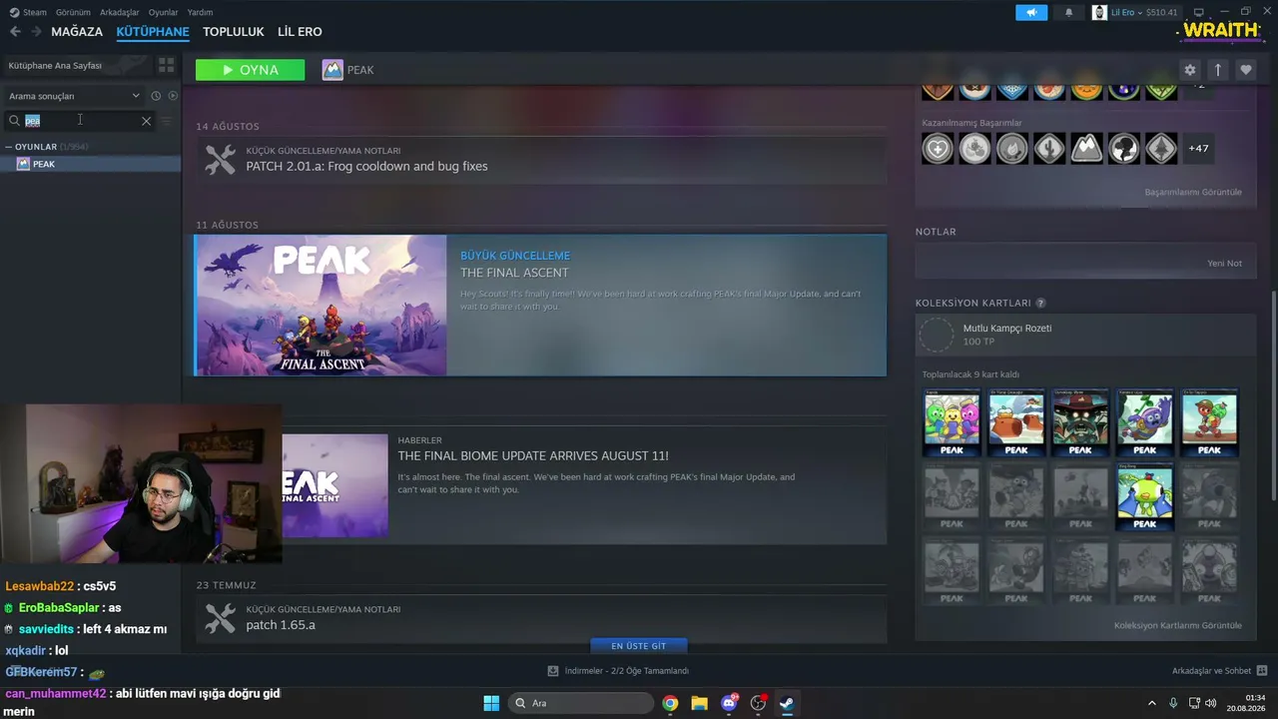
Task: Show hidden system tray icons
Action: tap(1152, 703)
